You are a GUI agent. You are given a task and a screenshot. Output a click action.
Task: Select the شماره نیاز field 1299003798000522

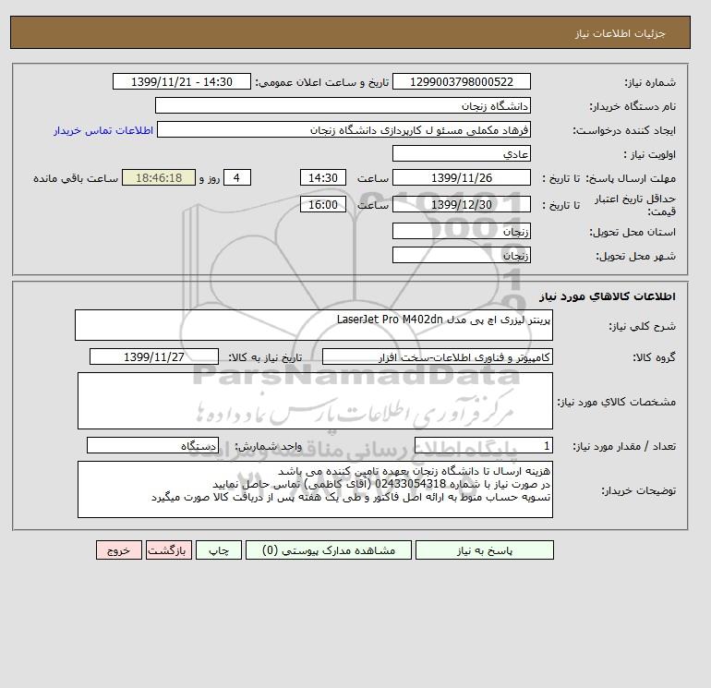[461, 81]
